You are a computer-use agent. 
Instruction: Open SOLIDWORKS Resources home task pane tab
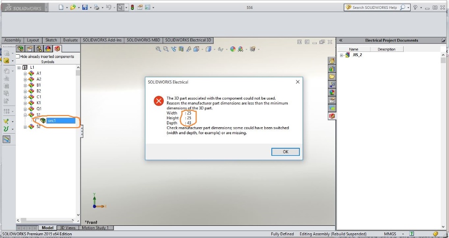click(x=332, y=61)
